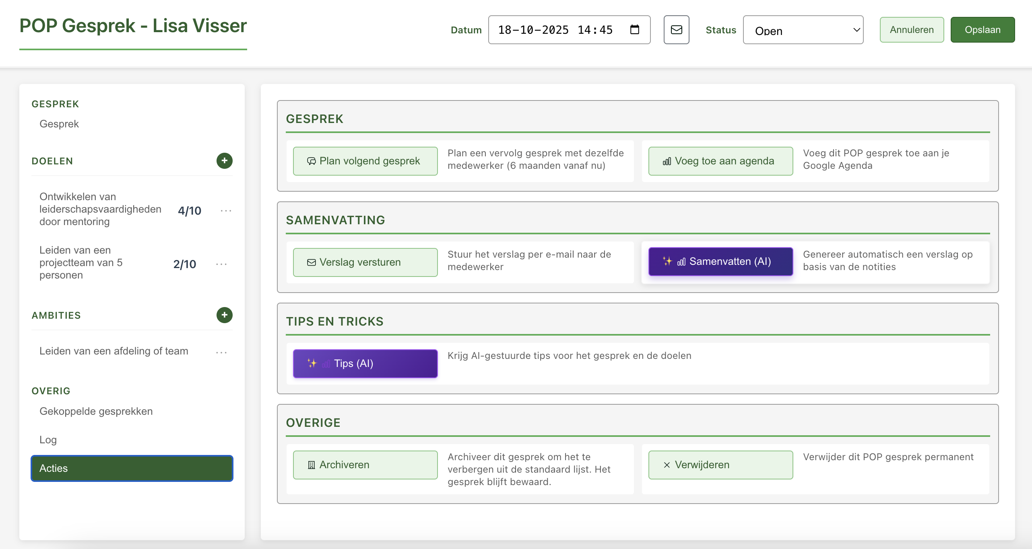The width and height of the screenshot is (1032, 549).
Task: Open the calendar picker in Datum field
Action: (634, 30)
